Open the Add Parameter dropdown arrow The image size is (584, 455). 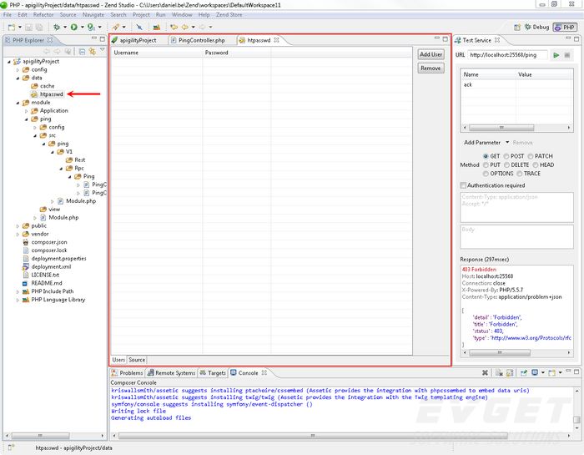click(x=507, y=143)
